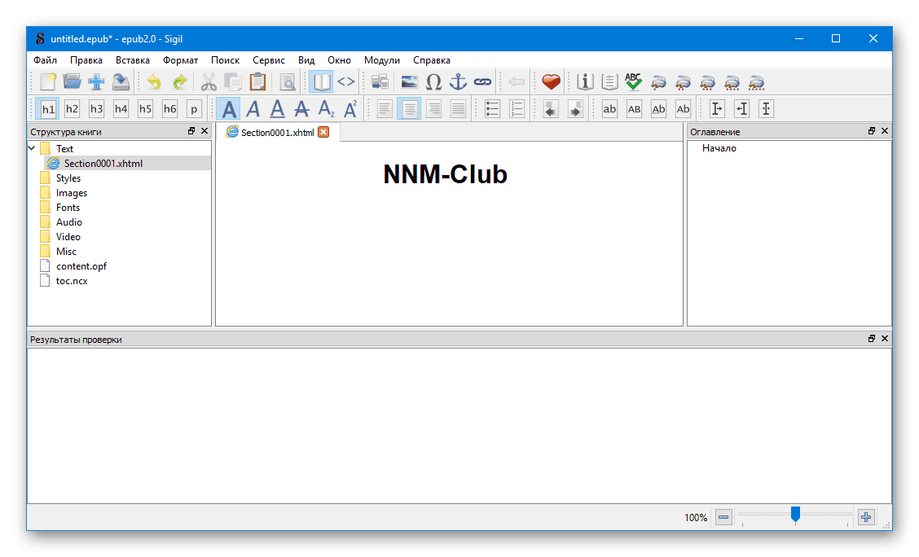Open the Файл menu
Screen dimensions: 919x557
pyautogui.click(x=45, y=60)
